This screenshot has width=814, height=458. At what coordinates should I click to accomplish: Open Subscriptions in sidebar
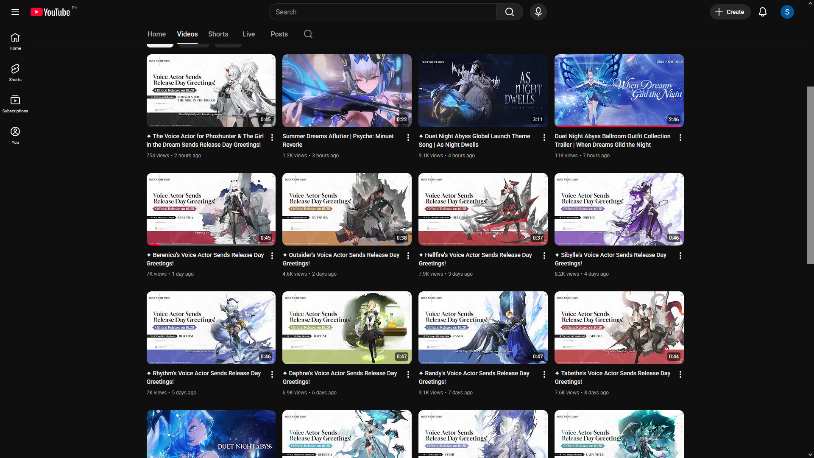(15, 104)
